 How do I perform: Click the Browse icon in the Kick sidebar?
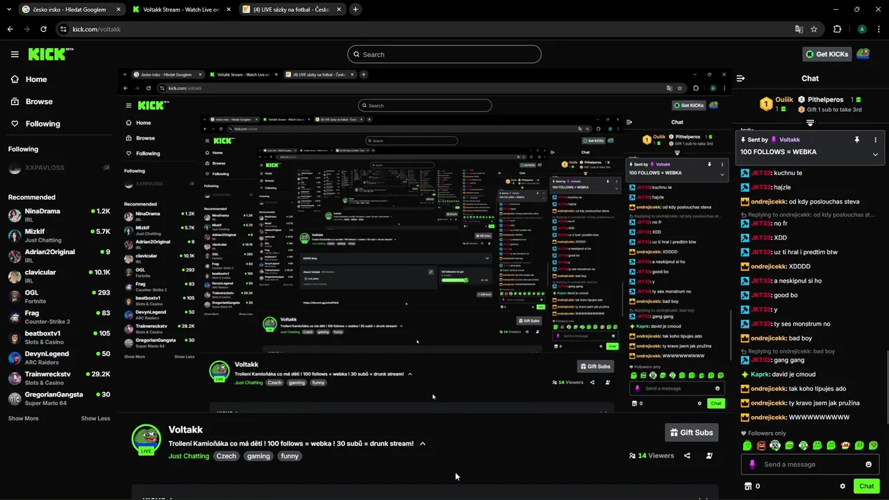pos(15,101)
